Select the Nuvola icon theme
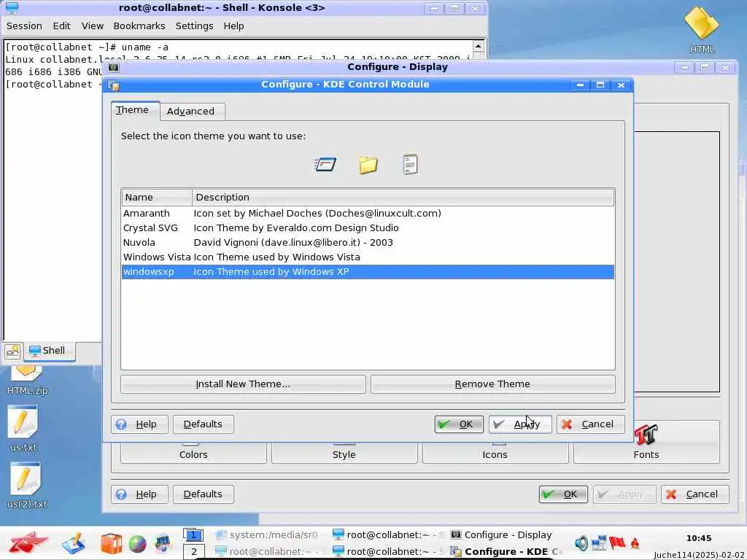 pos(368,242)
